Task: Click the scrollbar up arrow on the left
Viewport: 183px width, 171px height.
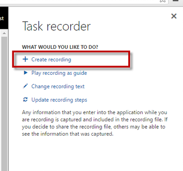Action: click(4, 33)
